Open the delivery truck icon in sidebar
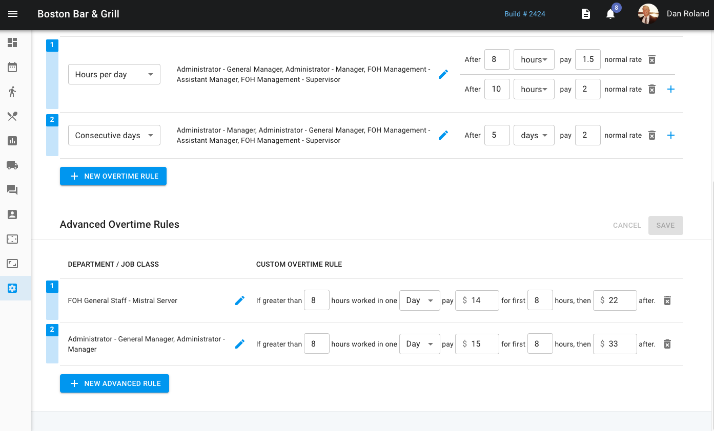 (x=12, y=165)
